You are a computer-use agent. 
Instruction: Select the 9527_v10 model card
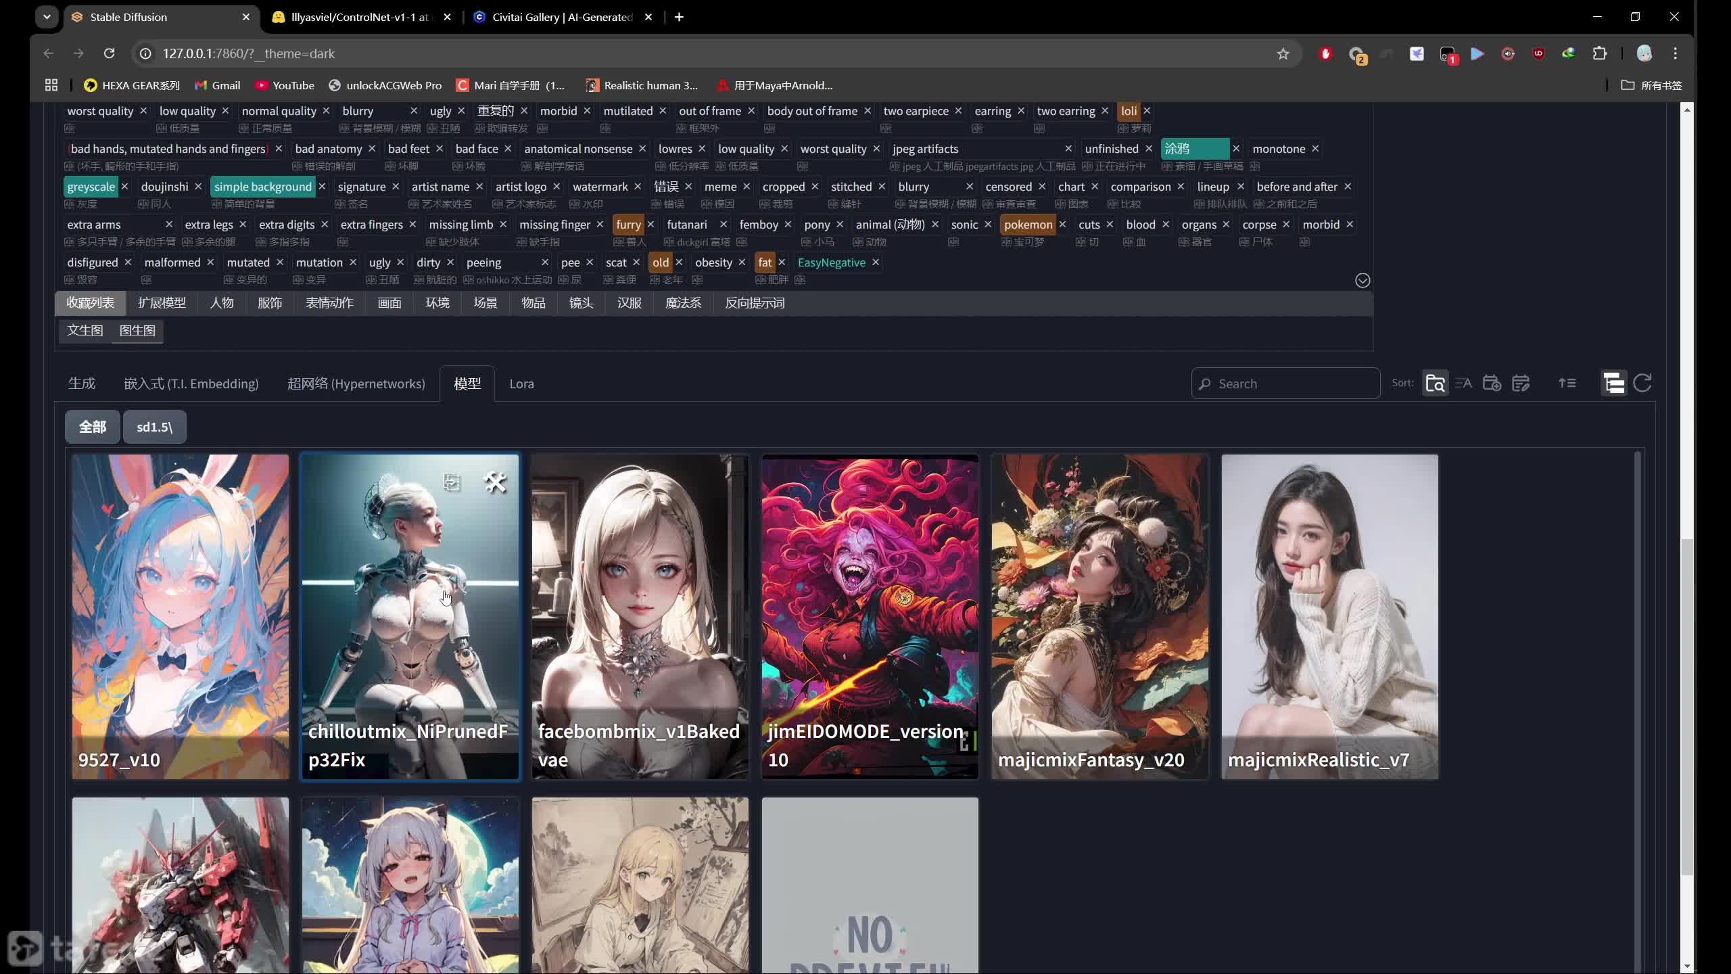[x=181, y=617]
